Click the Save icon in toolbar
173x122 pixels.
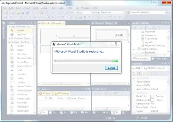tap(23, 13)
